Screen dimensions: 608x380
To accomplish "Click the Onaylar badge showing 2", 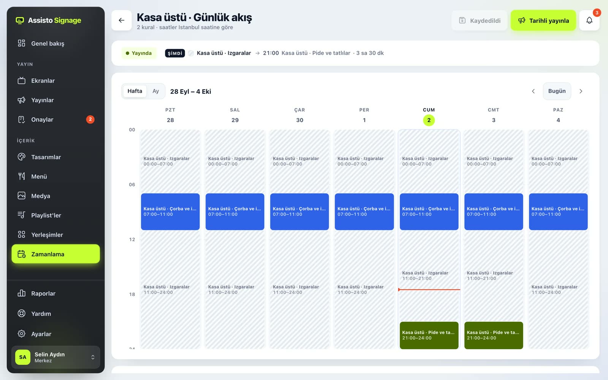I will click(90, 119).
